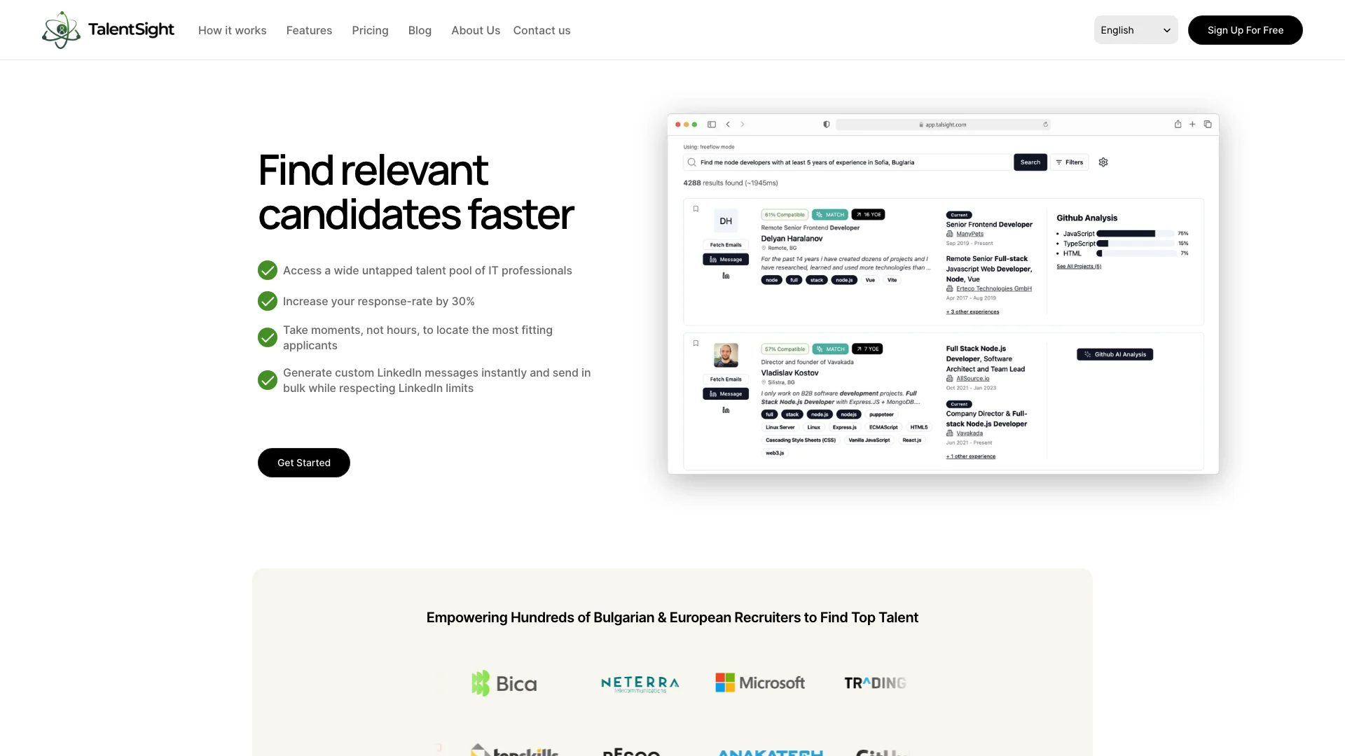Click the Fetch Emails button for Delyan
The image size is (1345, 756).
click(x=726, y=246)
